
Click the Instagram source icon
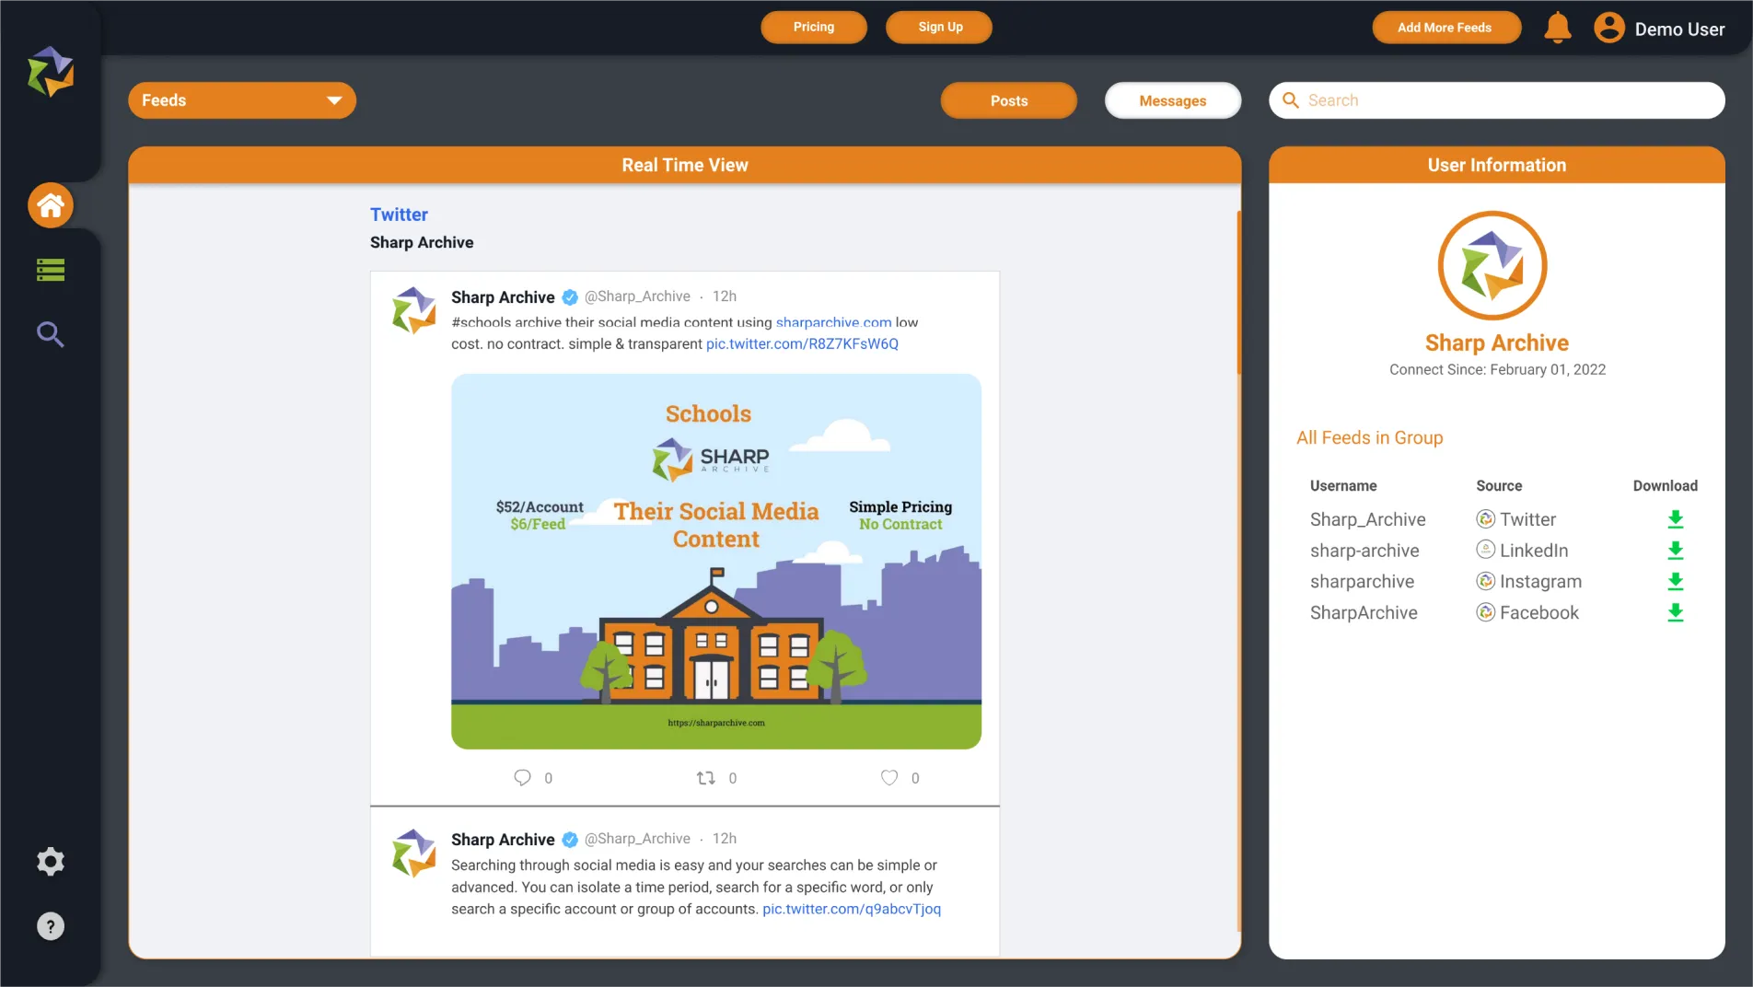pos(1486,581)
